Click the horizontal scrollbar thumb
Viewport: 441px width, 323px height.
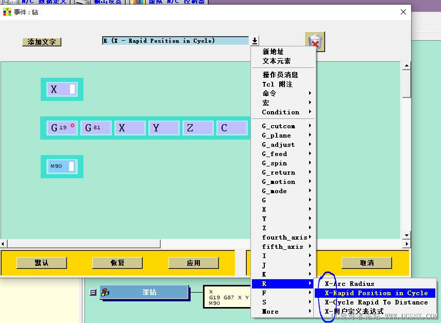click(84, 244)
